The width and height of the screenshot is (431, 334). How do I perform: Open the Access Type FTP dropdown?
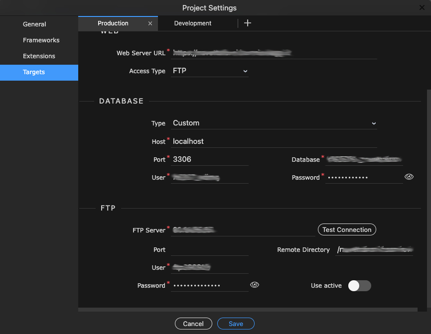coord(210,71)
